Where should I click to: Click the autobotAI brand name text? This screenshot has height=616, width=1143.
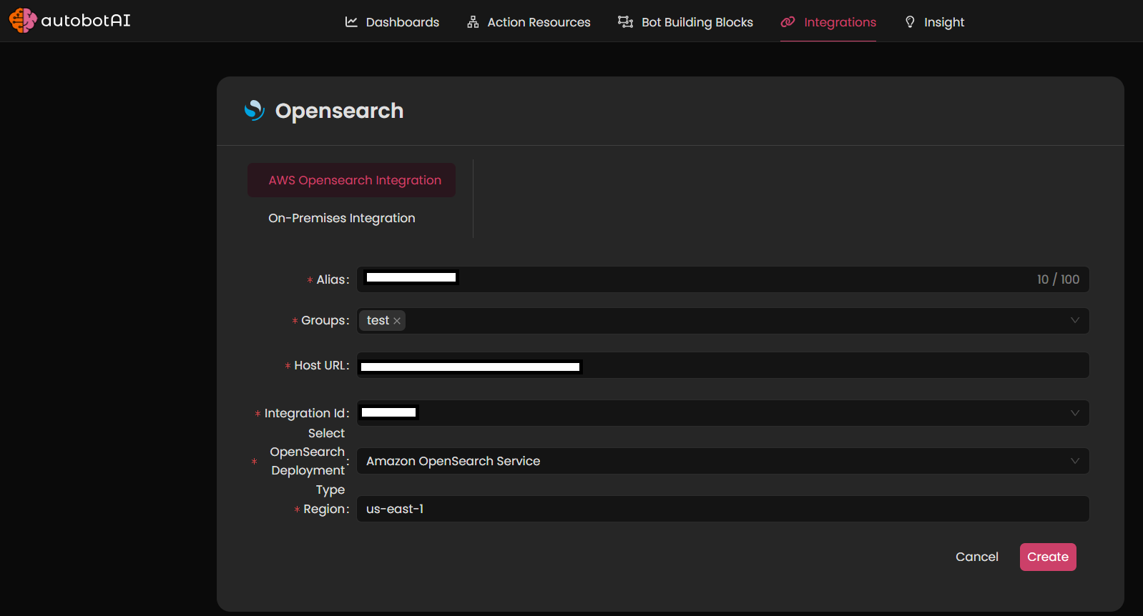pyautogui.click(x=86, y=20)
